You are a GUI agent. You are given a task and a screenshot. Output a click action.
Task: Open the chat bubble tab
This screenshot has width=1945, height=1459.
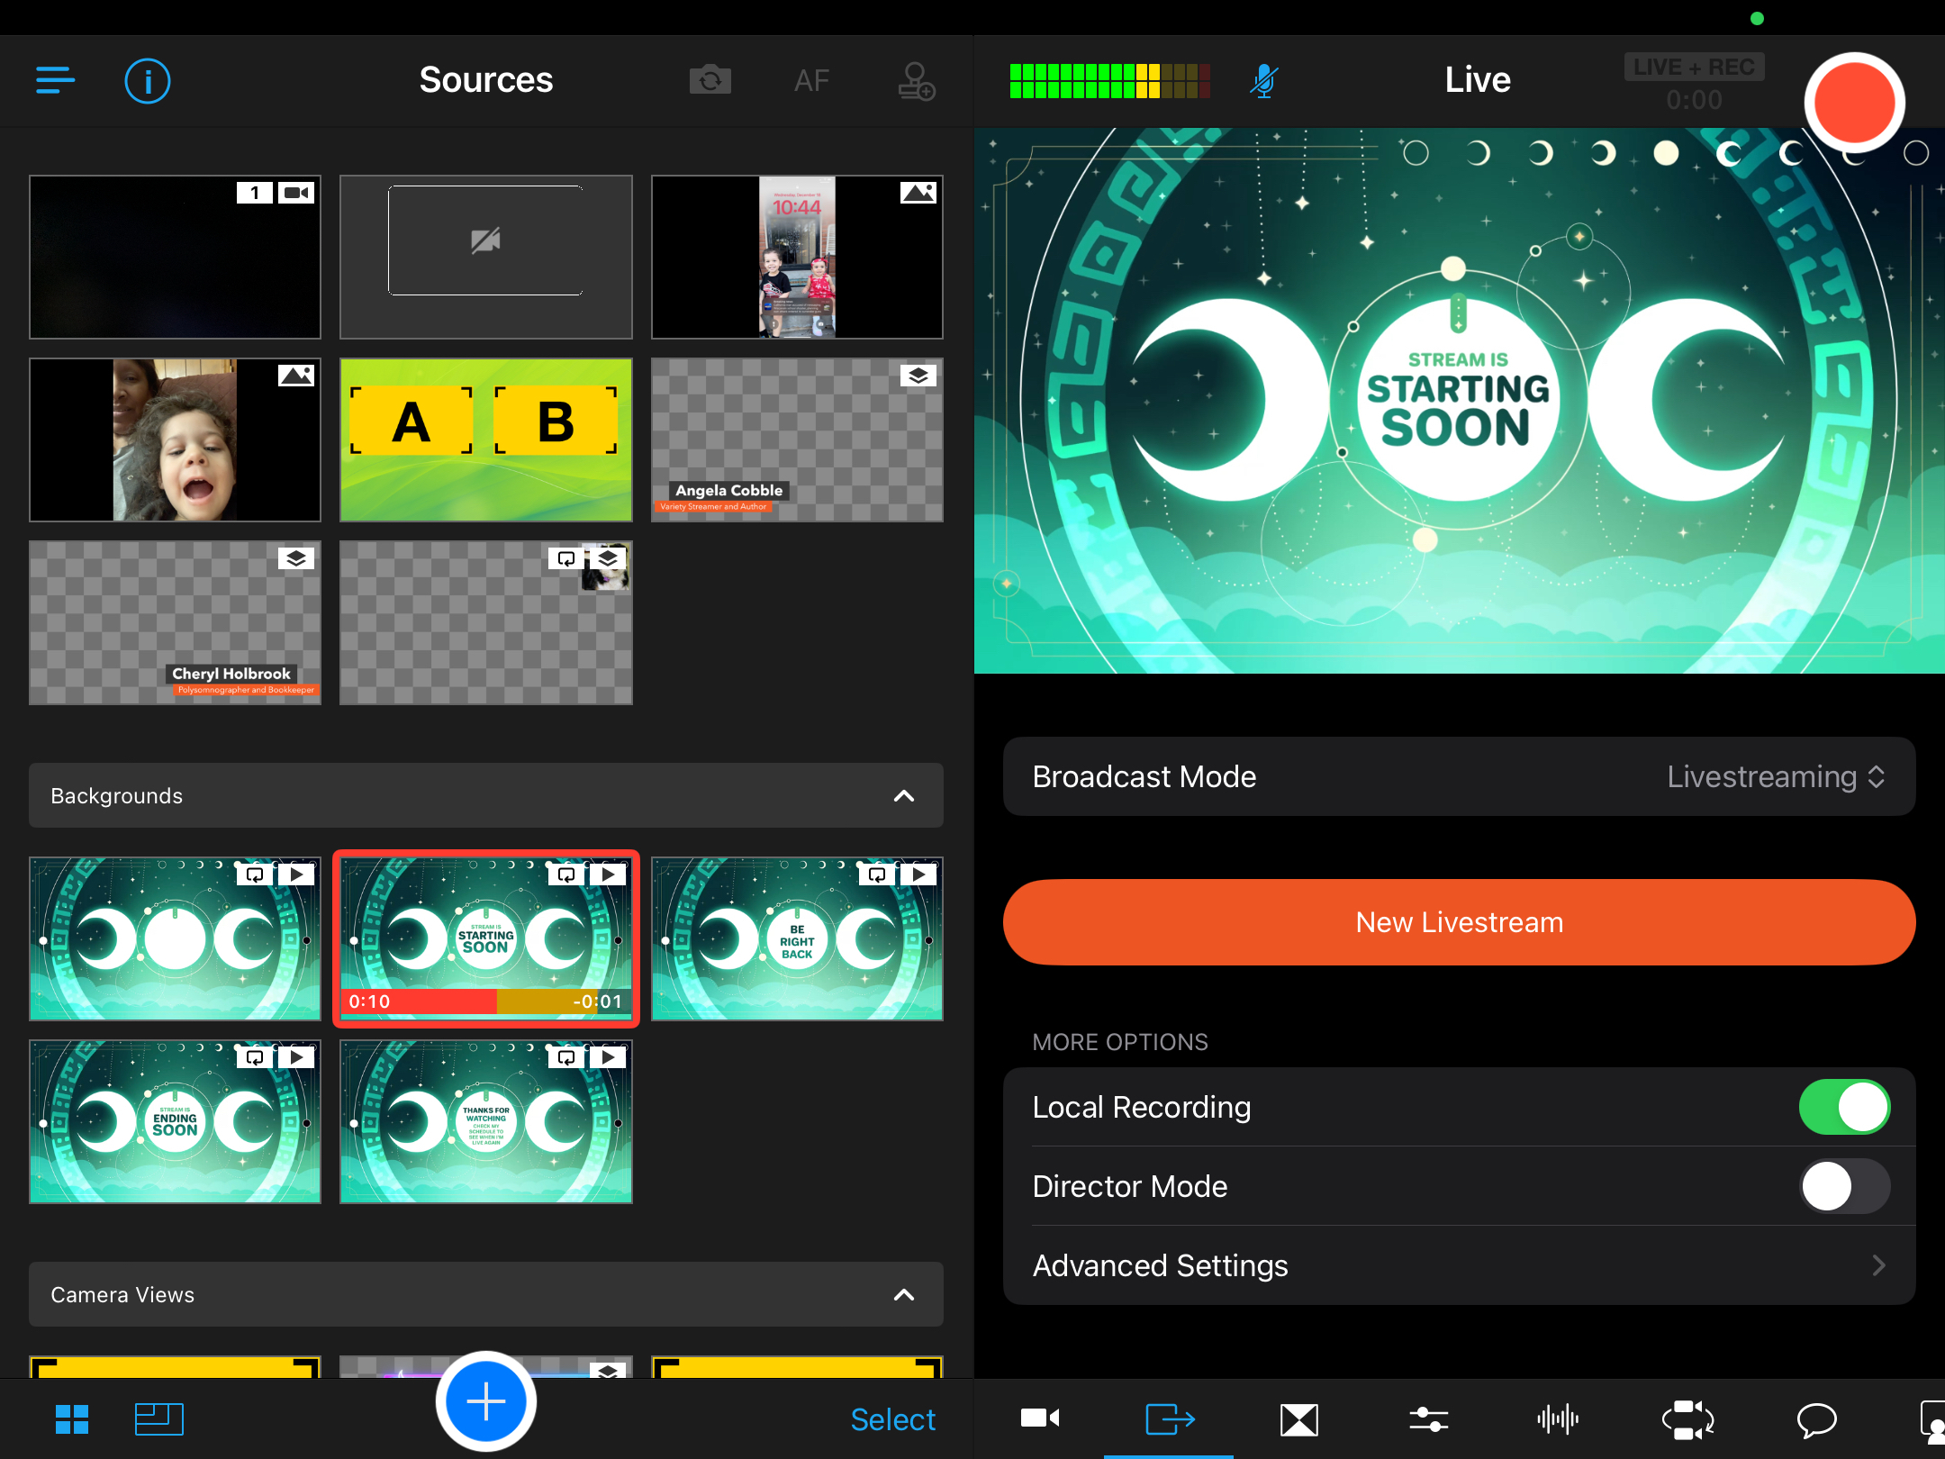pyautogui.click(x=1816, y=1419)
